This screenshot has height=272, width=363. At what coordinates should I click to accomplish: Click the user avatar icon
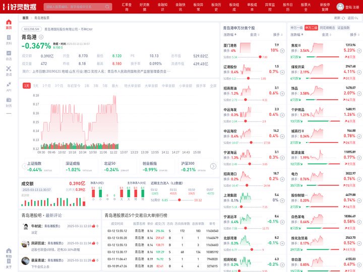(x=340, y=7)
